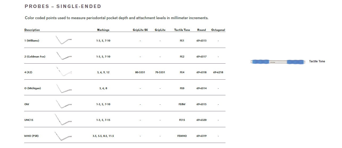Image resolution: width=342 pixels, height=148 pixels.
Task: Click Tactile Tone code FE1
Action: click(182, 41)
